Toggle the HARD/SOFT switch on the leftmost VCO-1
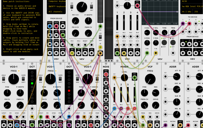The image size is (203, 128). [23, 79]
